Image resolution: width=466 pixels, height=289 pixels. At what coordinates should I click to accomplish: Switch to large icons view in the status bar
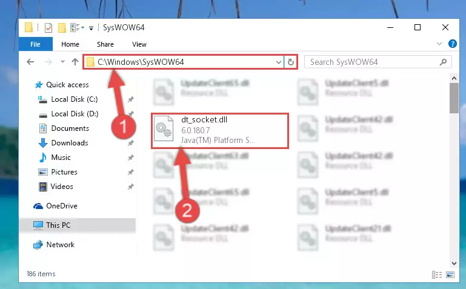450,274
